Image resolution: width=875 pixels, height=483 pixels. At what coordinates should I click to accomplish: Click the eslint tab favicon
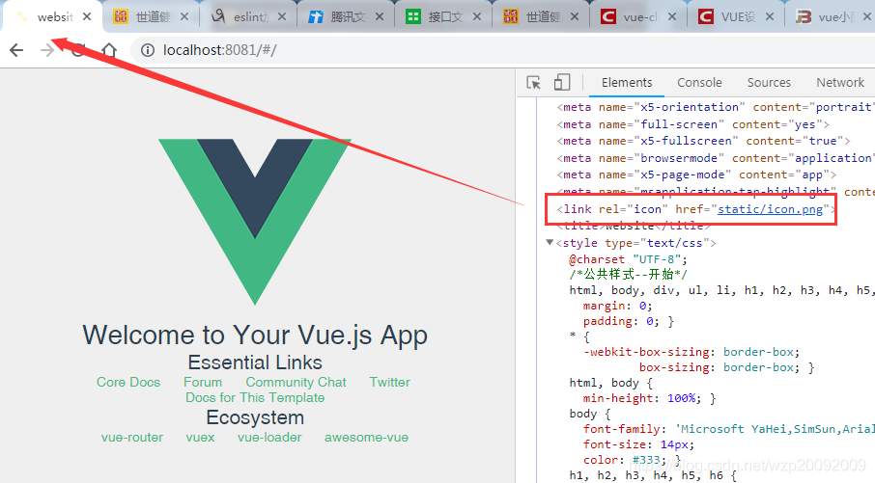pyautogui.click(x=218, y=16)
